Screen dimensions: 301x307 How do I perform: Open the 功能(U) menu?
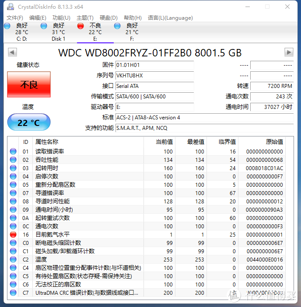pyautogui.click(x=61, y=18)
